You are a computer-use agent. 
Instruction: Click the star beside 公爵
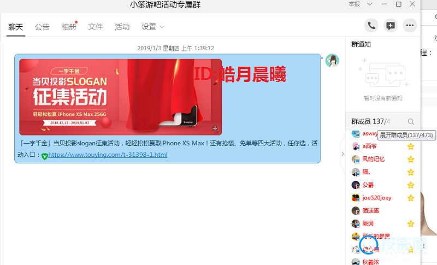point(411,185)
